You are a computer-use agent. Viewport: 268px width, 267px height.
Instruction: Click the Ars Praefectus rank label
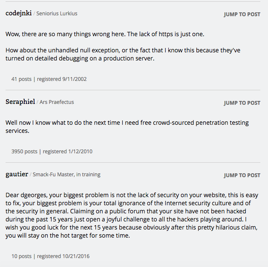click(x=57, y=102)
